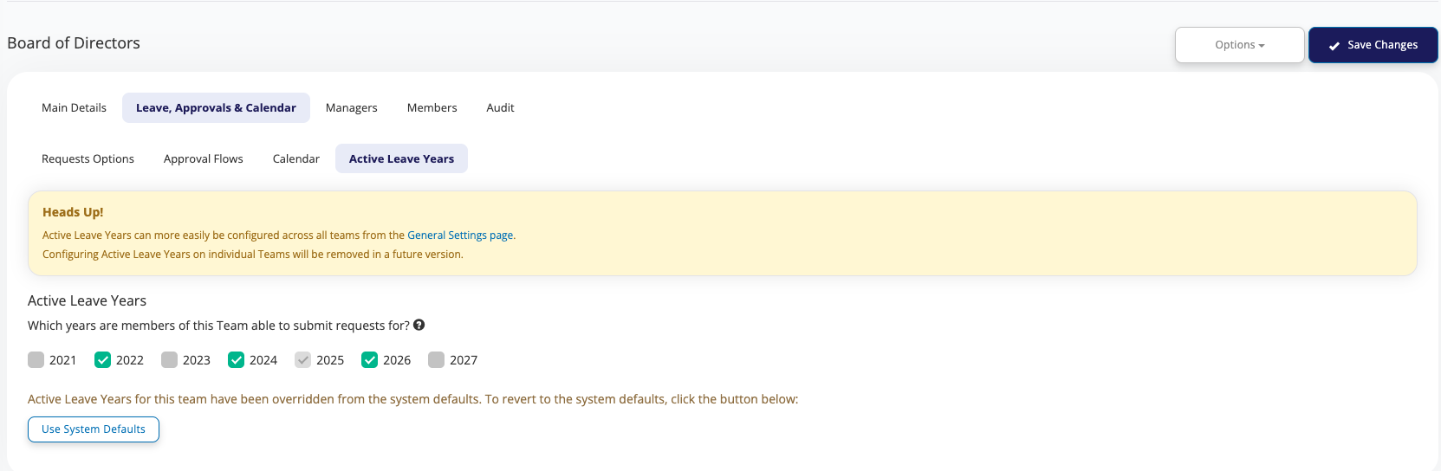1441x471 pixels.
Task: Click the overridden system defaults notice text
Action: click(412, 399)
